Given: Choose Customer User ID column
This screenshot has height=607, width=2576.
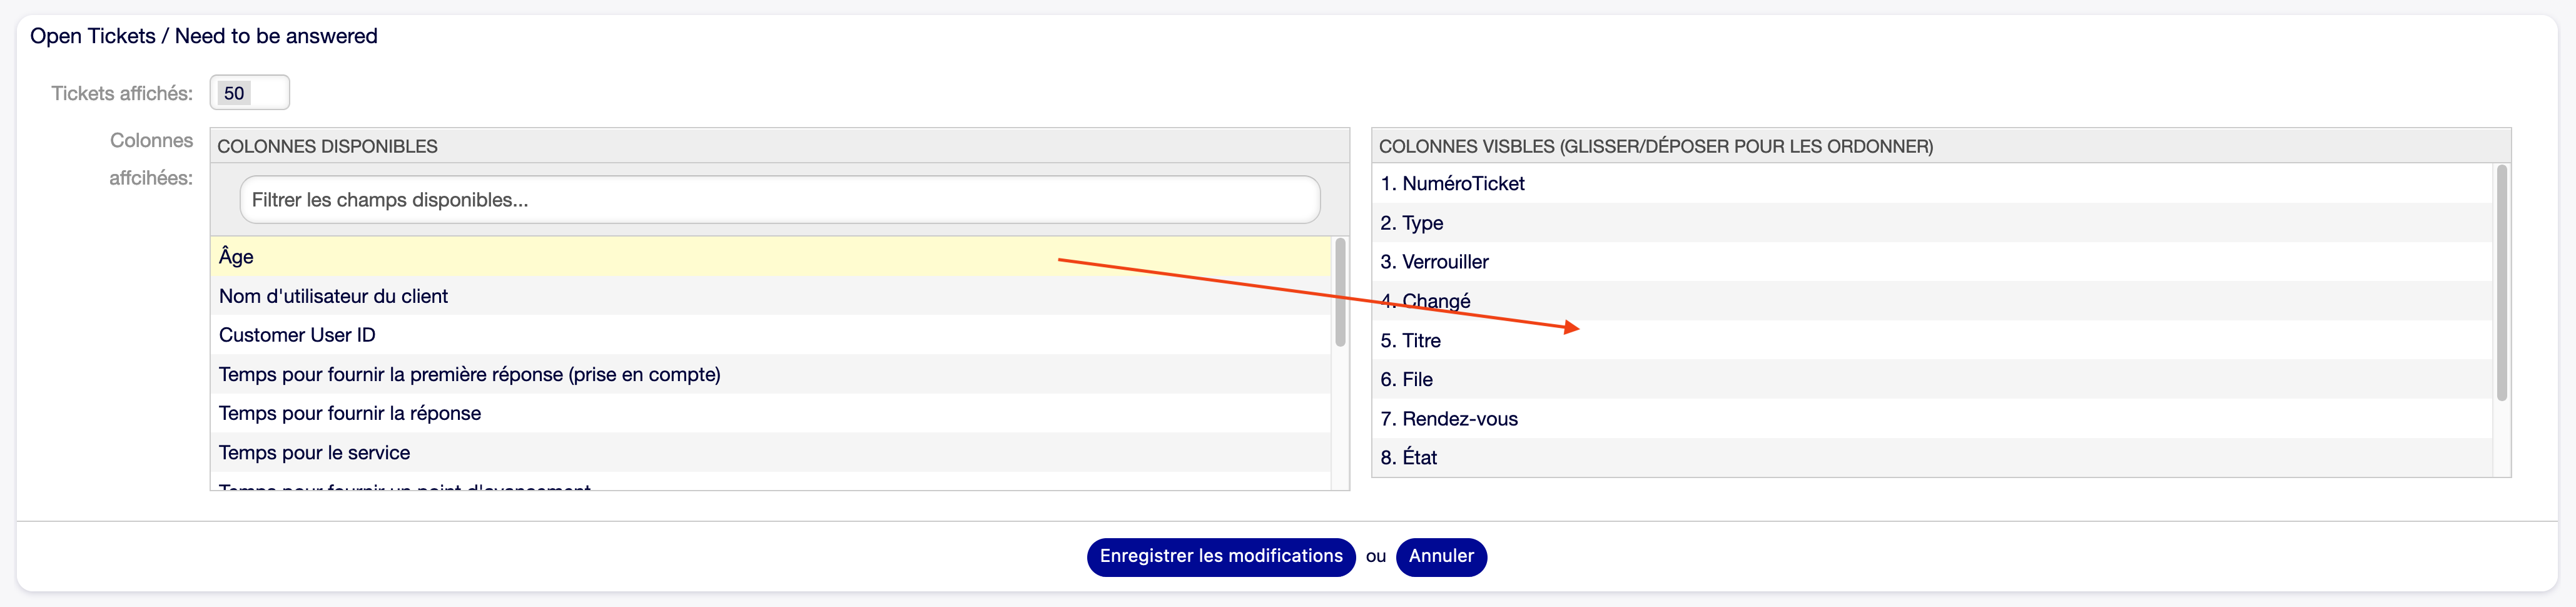Looking at the screenshot, I should (x=297, y=335).
